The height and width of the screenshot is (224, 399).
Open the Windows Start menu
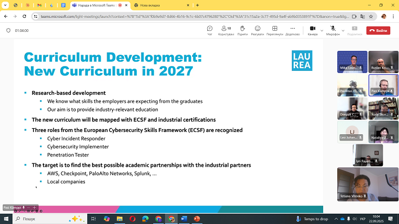pos(6,219)
